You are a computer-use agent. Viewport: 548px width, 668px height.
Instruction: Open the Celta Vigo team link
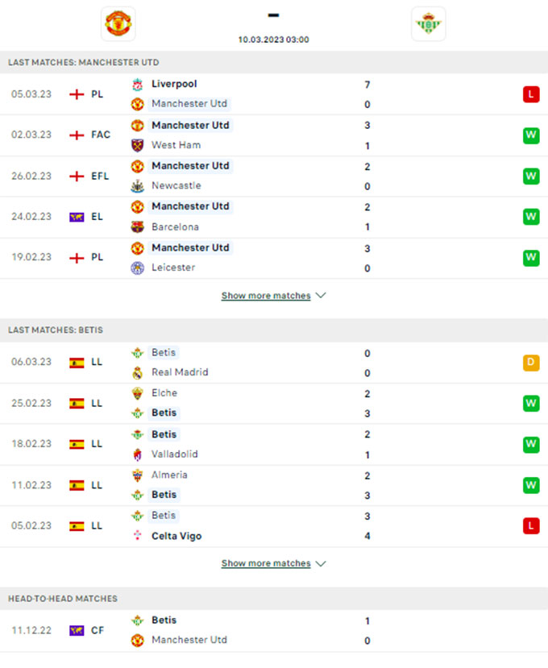(x=176, y=536)
